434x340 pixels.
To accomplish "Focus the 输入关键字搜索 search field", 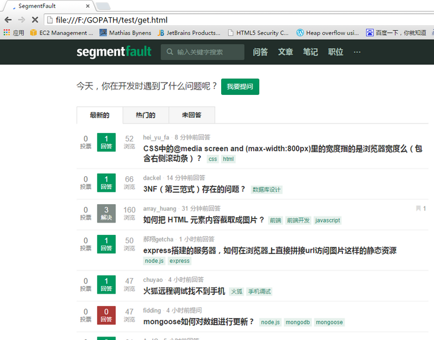I will coord(203,52).
